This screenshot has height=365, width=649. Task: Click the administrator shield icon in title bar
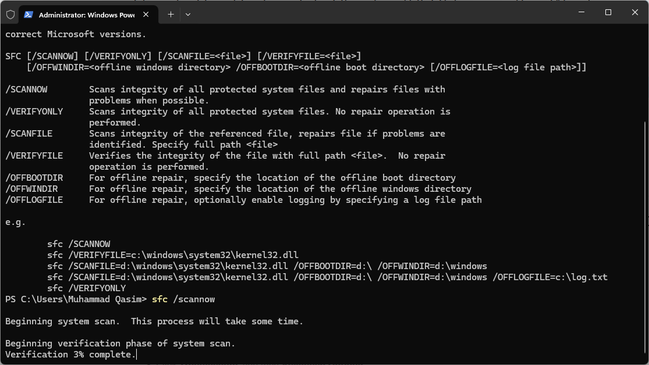click(10, 14)
